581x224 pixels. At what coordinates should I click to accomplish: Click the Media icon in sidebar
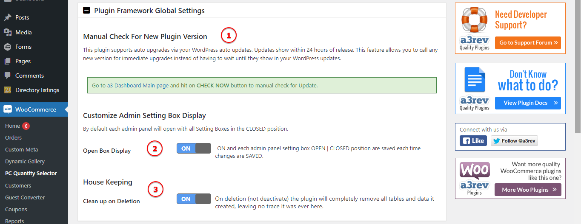tap(7, 32)
